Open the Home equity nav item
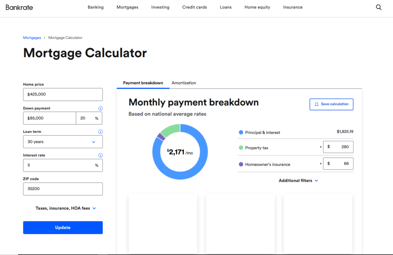 coord(257,7)
